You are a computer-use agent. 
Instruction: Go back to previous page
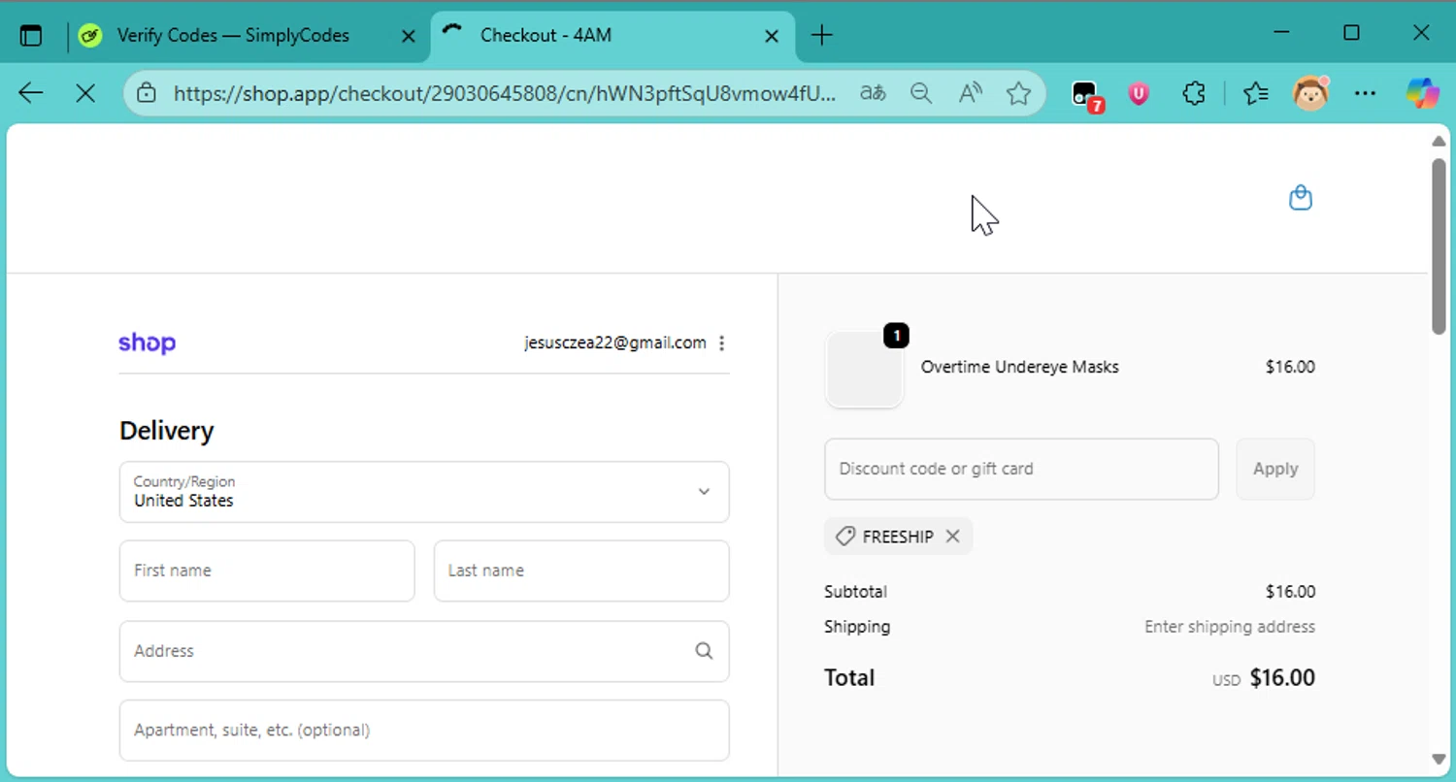click(x=31, y=93)
